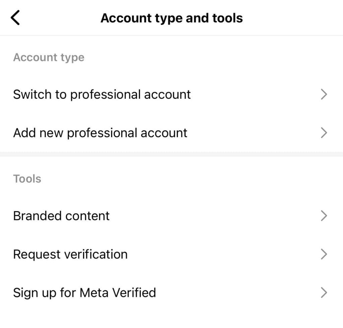Viewport: 343px width, 328px height.
Task: Click the Tools section header
Action: [27, 179]
